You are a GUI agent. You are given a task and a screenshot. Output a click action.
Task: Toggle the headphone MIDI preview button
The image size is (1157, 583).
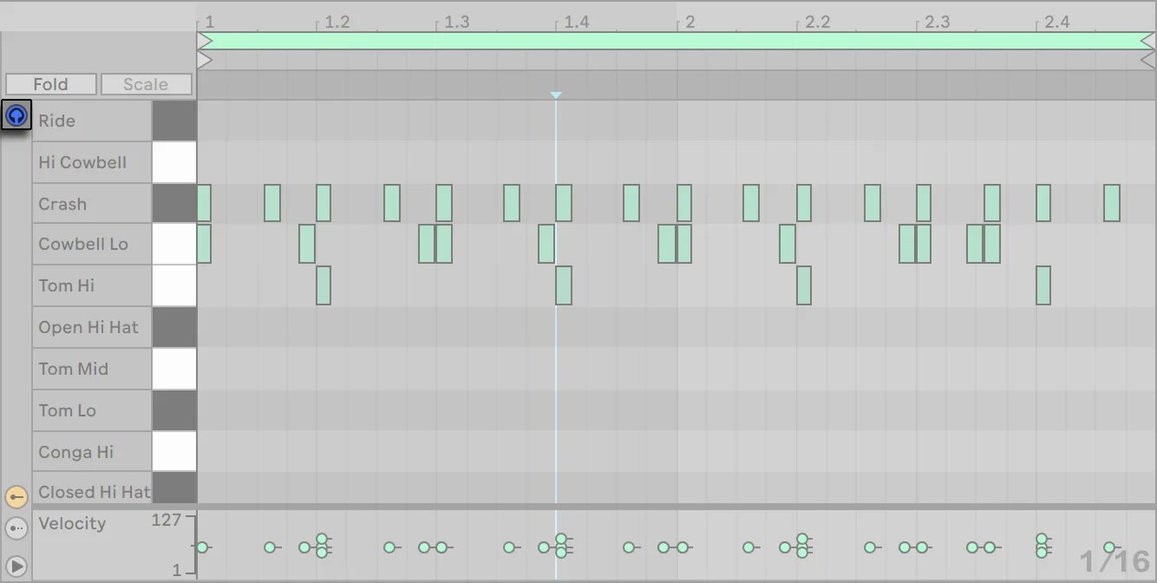16,115
